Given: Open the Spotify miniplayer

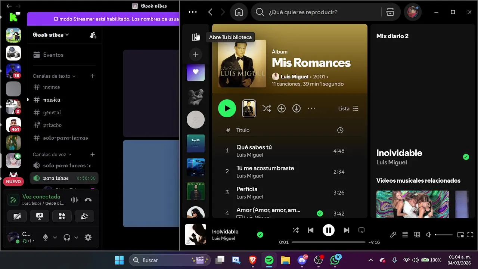Looking at the screenshot, I should coord(460,235).
